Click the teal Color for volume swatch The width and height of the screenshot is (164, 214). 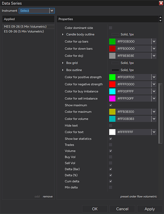tap(112, 119)
